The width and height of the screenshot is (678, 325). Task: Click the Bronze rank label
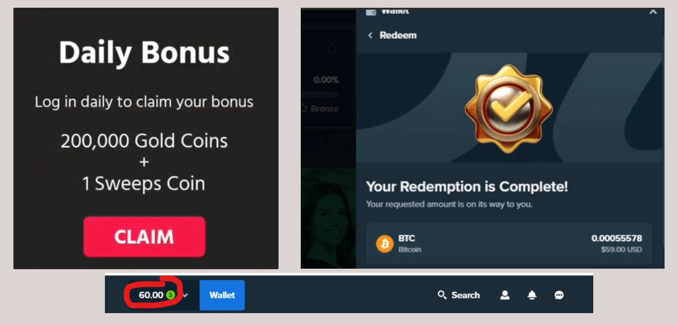click(x=325, y=109)
